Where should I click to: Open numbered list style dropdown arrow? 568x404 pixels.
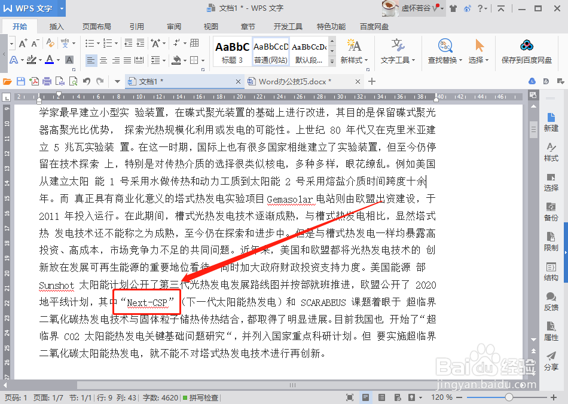[116, 44]
